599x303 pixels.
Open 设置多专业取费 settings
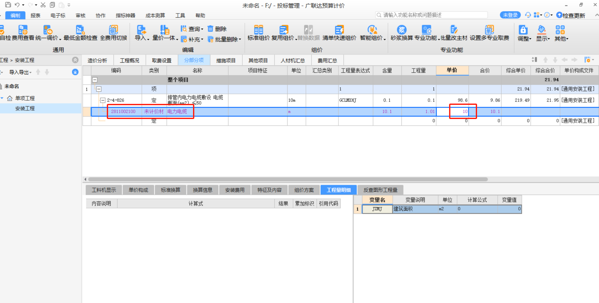click(x=489, y=33)
